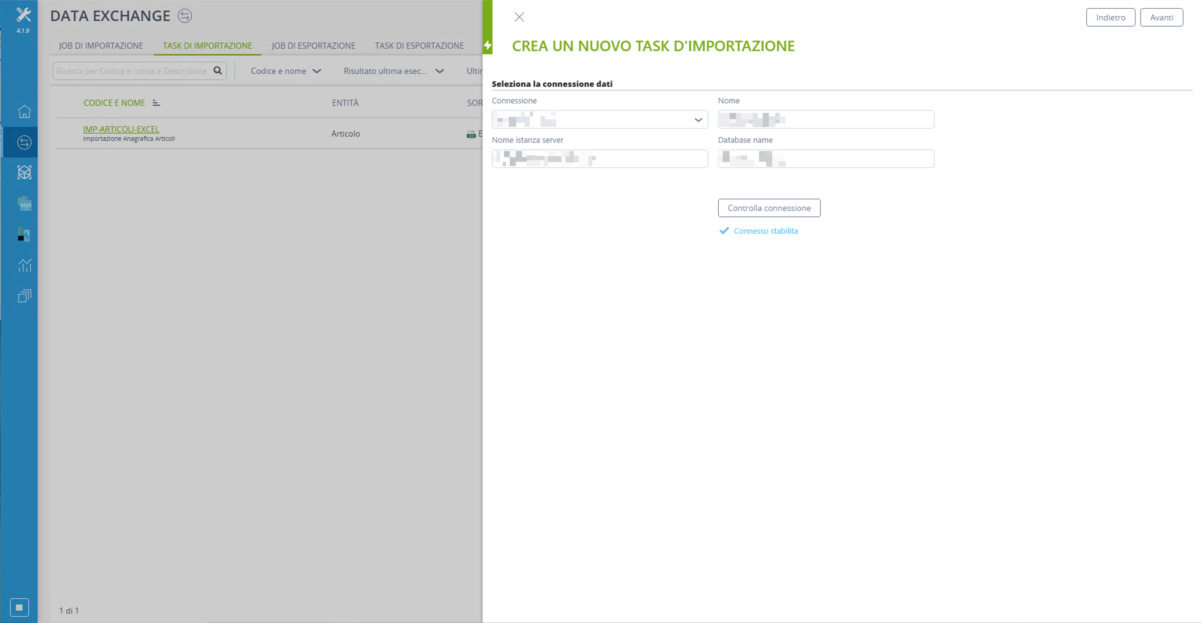This screenshot has width=1202, height=623.
Task: Open the MAGO sidebar icon
Action: pos(24,204)
